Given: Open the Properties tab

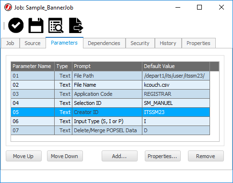Looking at the screenshot, I should [198, 43].
